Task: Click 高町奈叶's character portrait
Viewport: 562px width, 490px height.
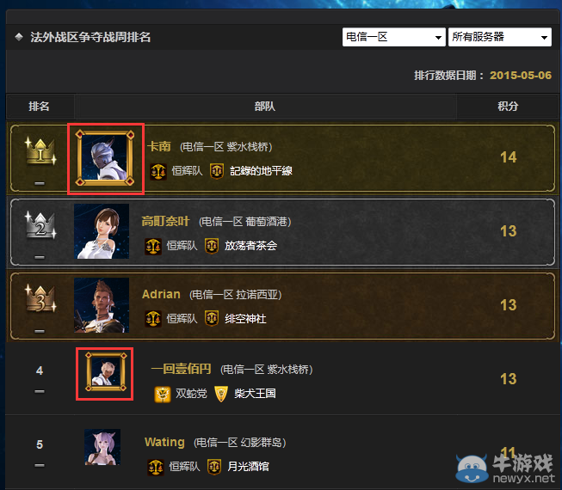Action: point(102,231)
